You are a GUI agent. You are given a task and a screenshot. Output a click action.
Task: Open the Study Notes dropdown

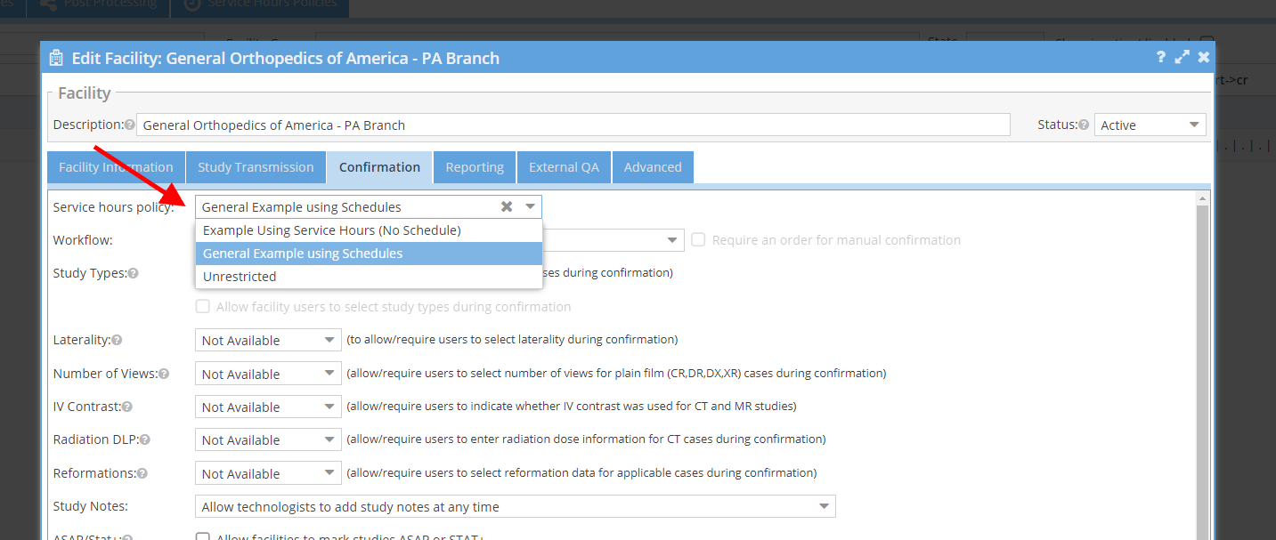515,507
